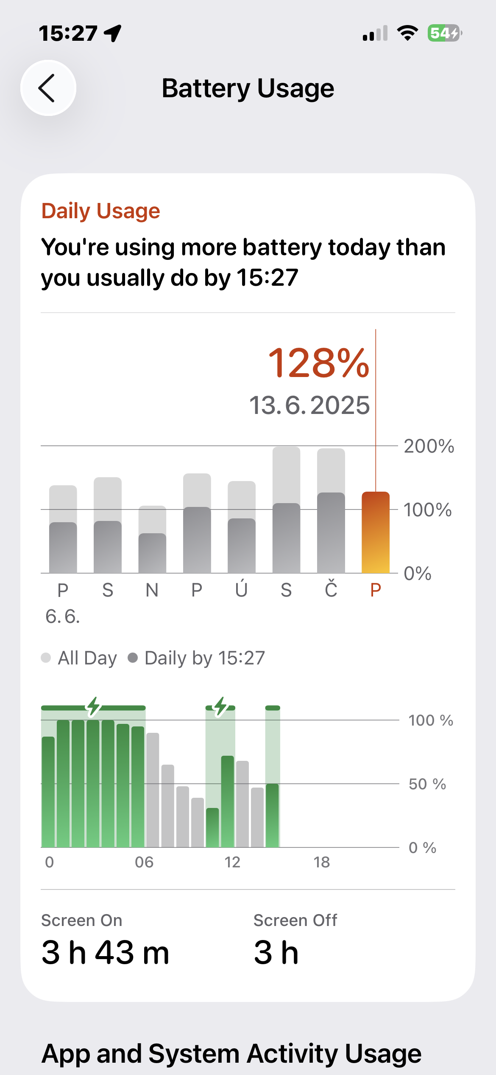496x1075 pixels.
Task: Tap the Screen Off 3 h value
Action: point(276,952)
